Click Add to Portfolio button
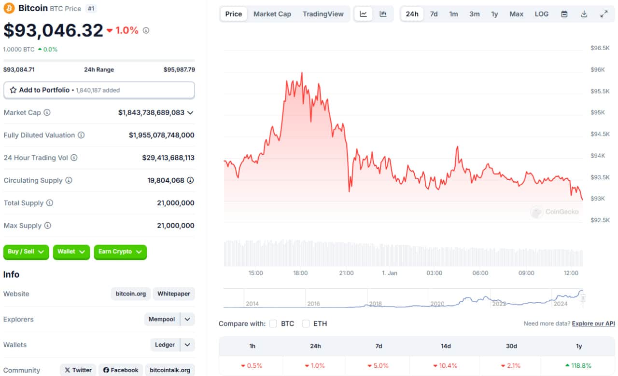Viewport: 618px width, 376px height. 99,90
